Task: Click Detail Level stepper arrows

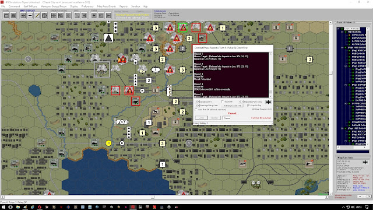Action: [198, 101]
